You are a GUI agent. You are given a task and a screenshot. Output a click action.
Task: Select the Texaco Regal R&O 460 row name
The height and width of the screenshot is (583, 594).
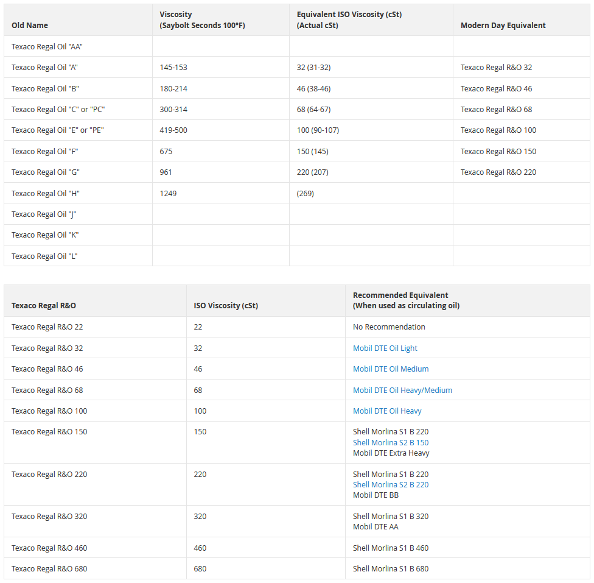tap(95, 548)
